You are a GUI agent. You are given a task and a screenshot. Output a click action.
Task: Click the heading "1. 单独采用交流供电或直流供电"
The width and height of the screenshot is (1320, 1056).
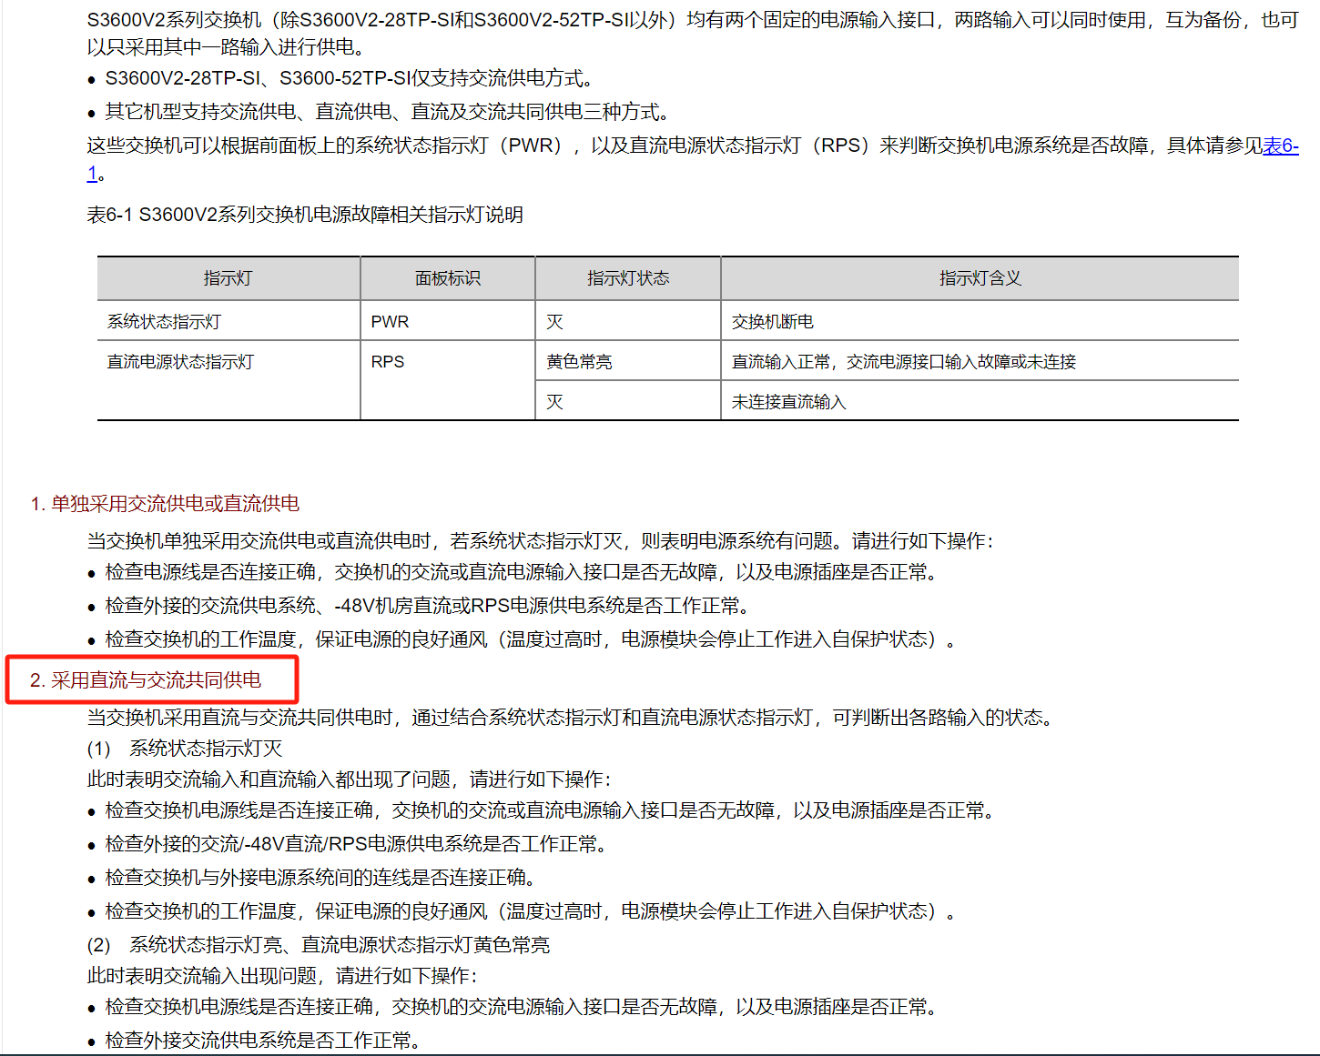[x=165, y=504]
